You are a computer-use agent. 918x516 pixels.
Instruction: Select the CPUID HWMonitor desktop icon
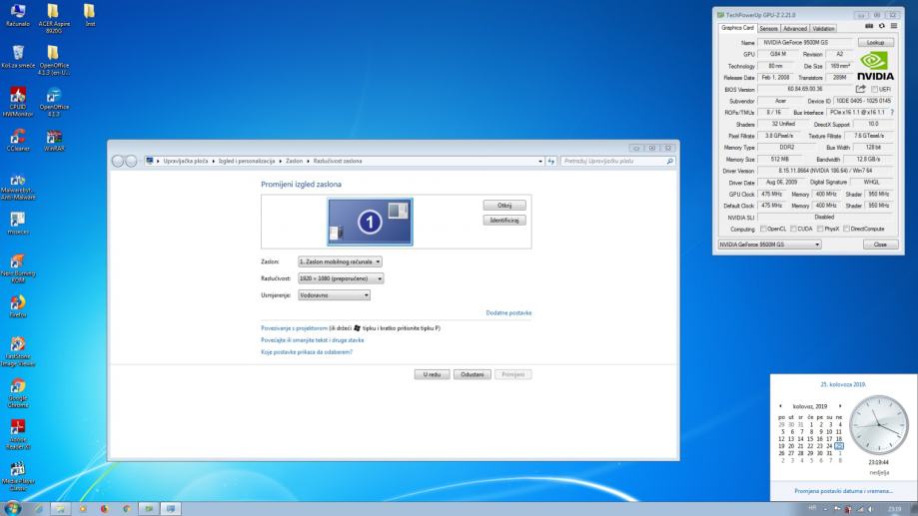coord(17,98)
